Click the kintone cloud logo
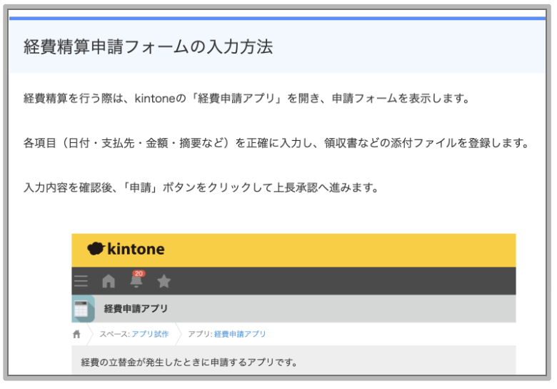 96,249
